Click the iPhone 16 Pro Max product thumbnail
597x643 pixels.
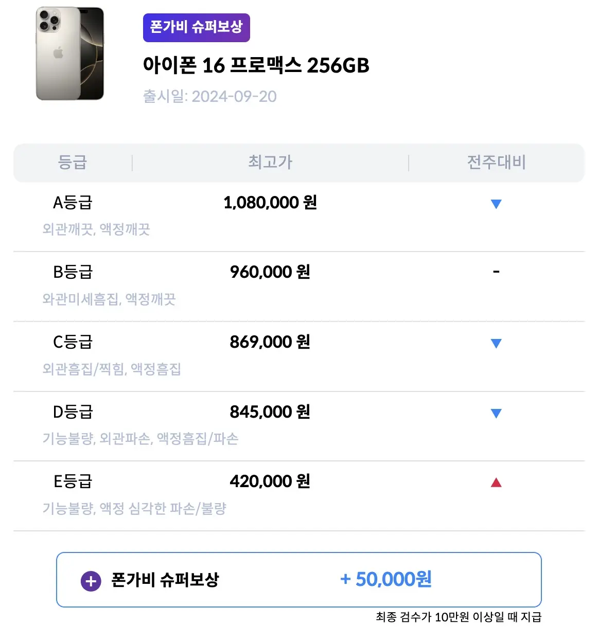[x=70, y=53]
